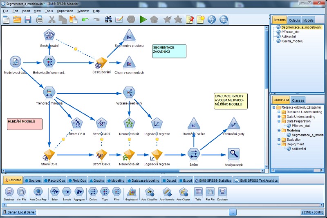327x218 pixels.
Task: Switch to the Outputs tab
Action: pos(294,20)
